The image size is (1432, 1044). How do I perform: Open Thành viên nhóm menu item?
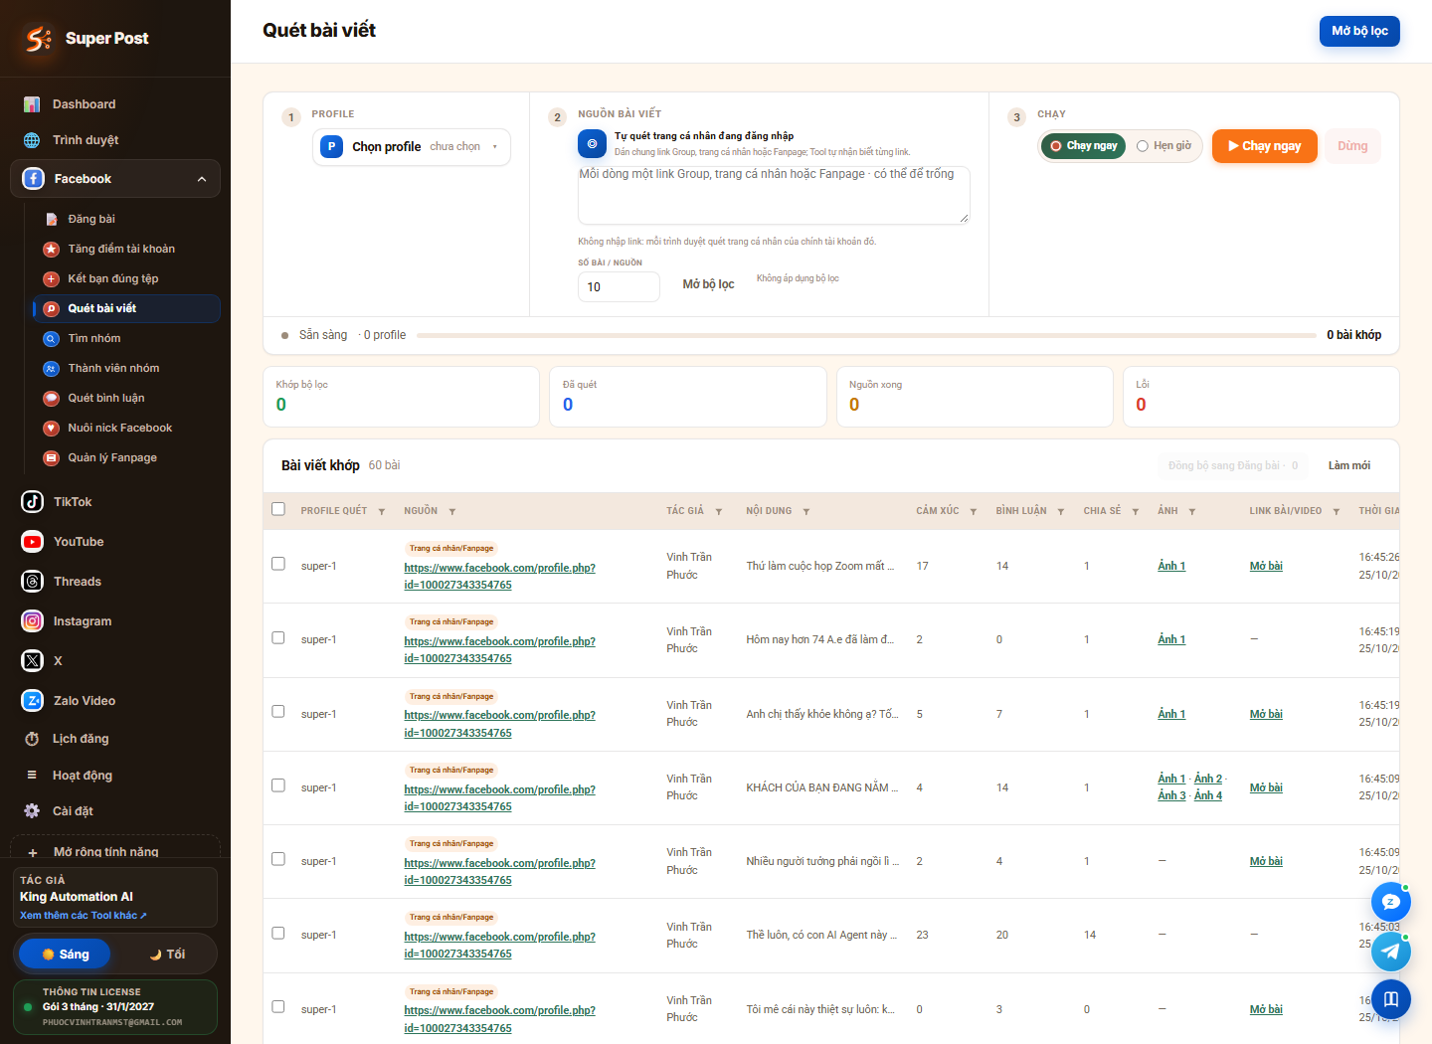coord(126,368)
